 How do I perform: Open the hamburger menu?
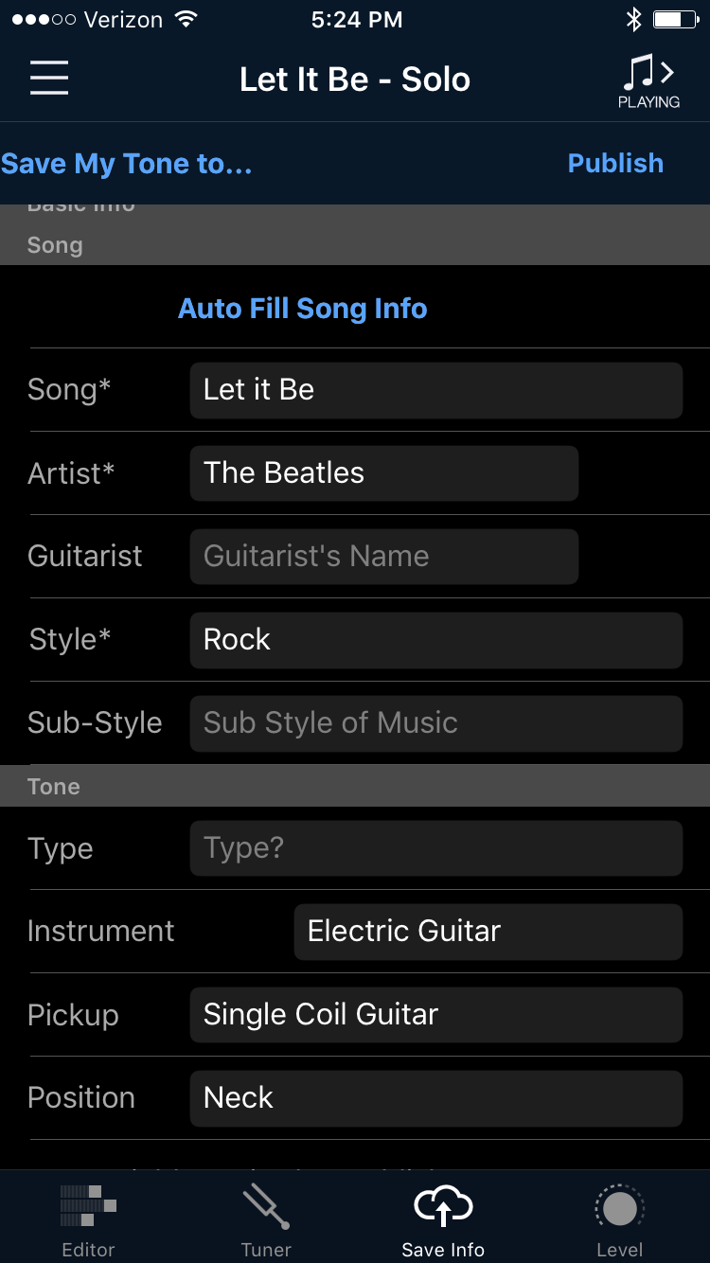[x=49, y=78]
